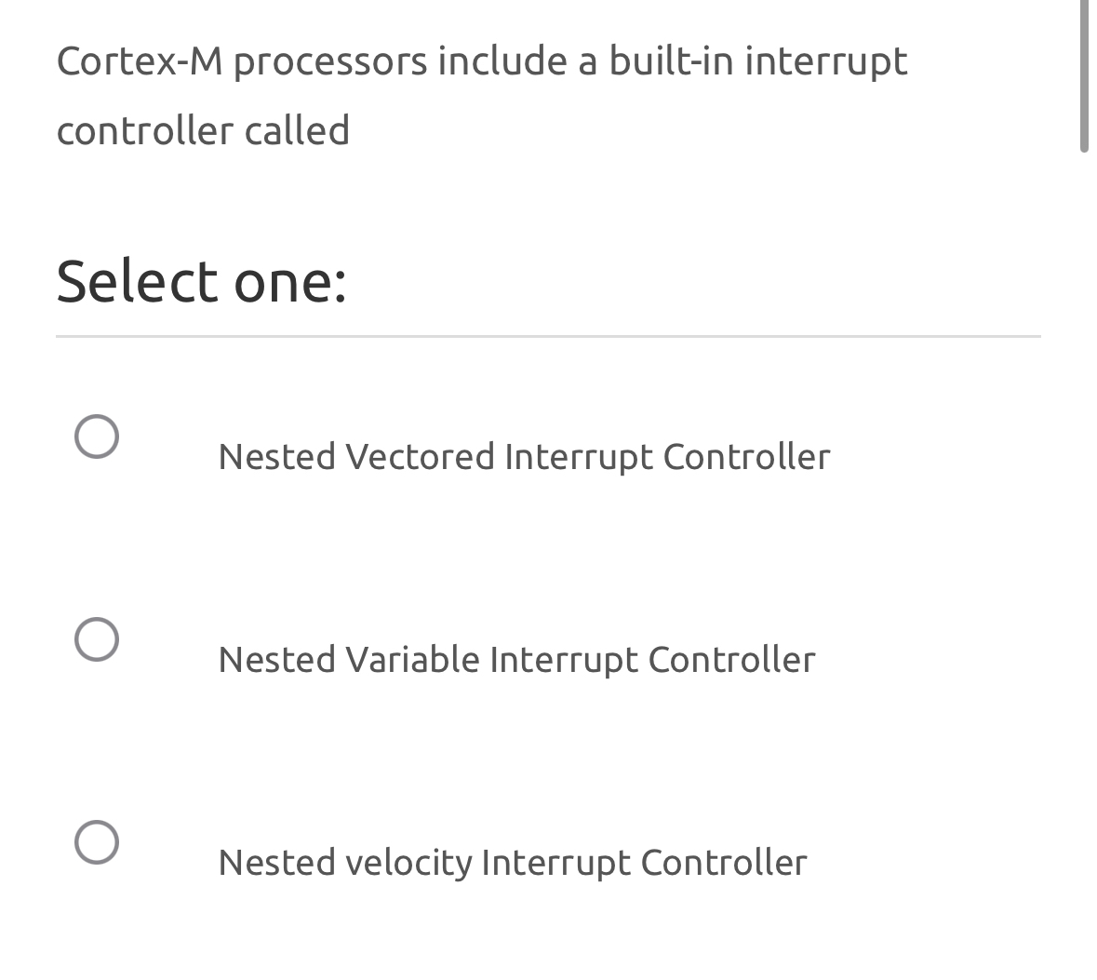Click the word "velocity" in the third option

[408, 863]
